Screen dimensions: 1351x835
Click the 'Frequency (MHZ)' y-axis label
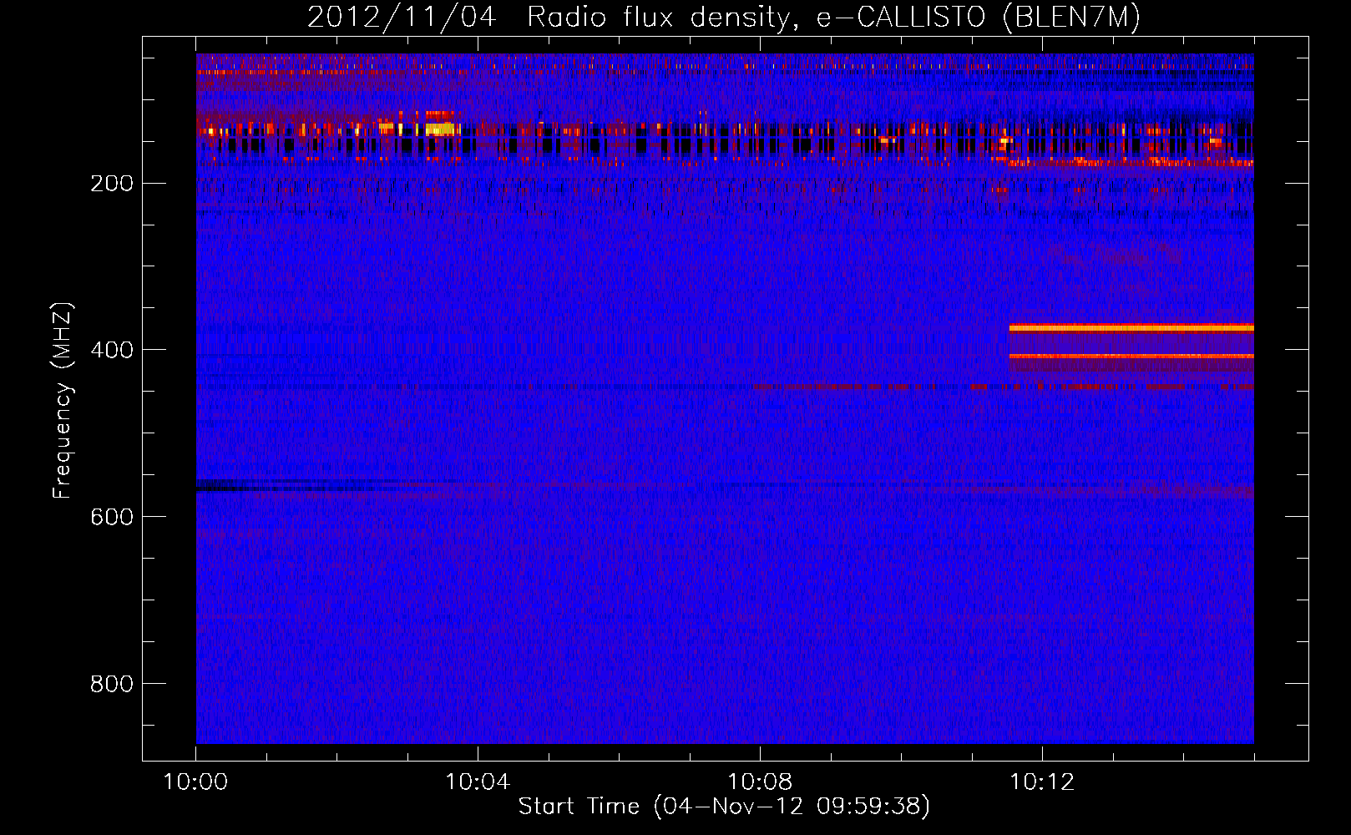click(x=63, y=401)
